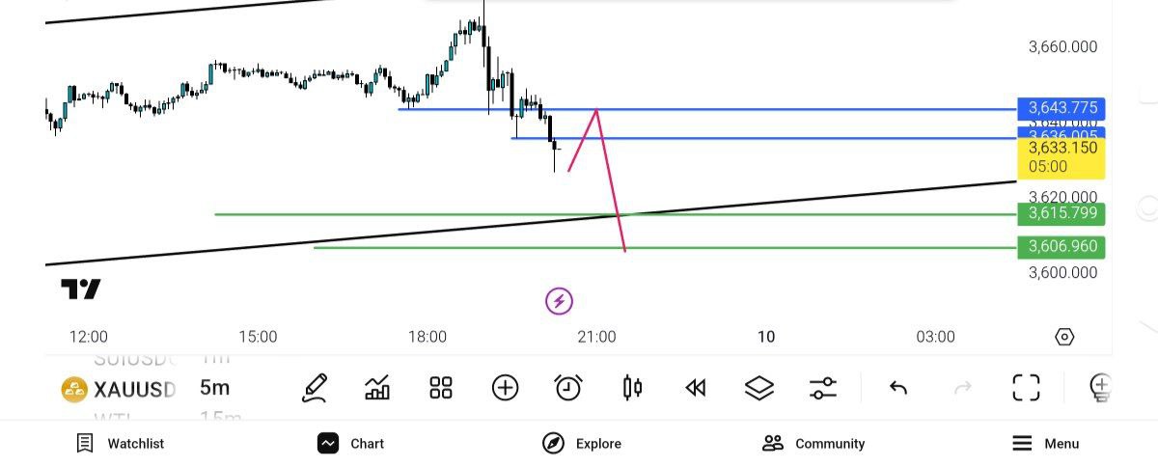Open the indicators chart icon
Image resolution: width=1158 pixels, height=467 pixels.
377,388
